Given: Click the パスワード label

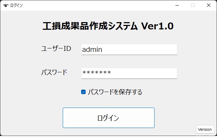Looking at the screenshot, I should (x=54, y=72).
